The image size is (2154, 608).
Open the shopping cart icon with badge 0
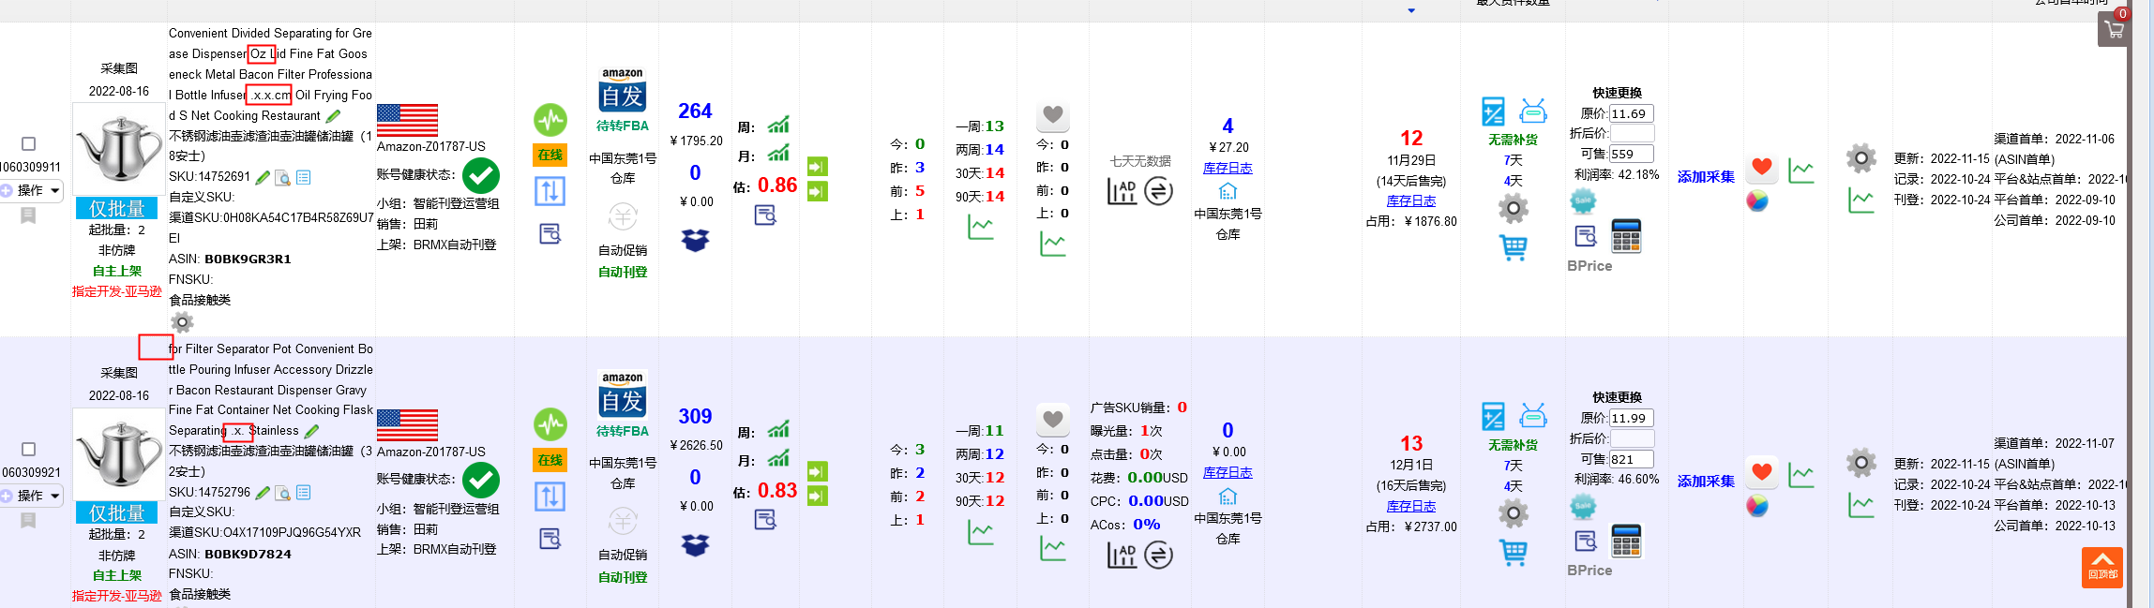point(2115,28)
